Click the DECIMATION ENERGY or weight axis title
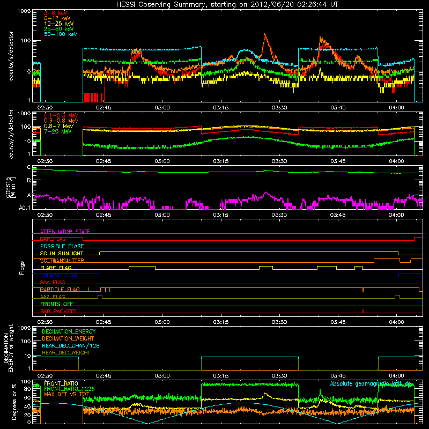Viewport: 429px width, 429px height. tap(8, 348)
